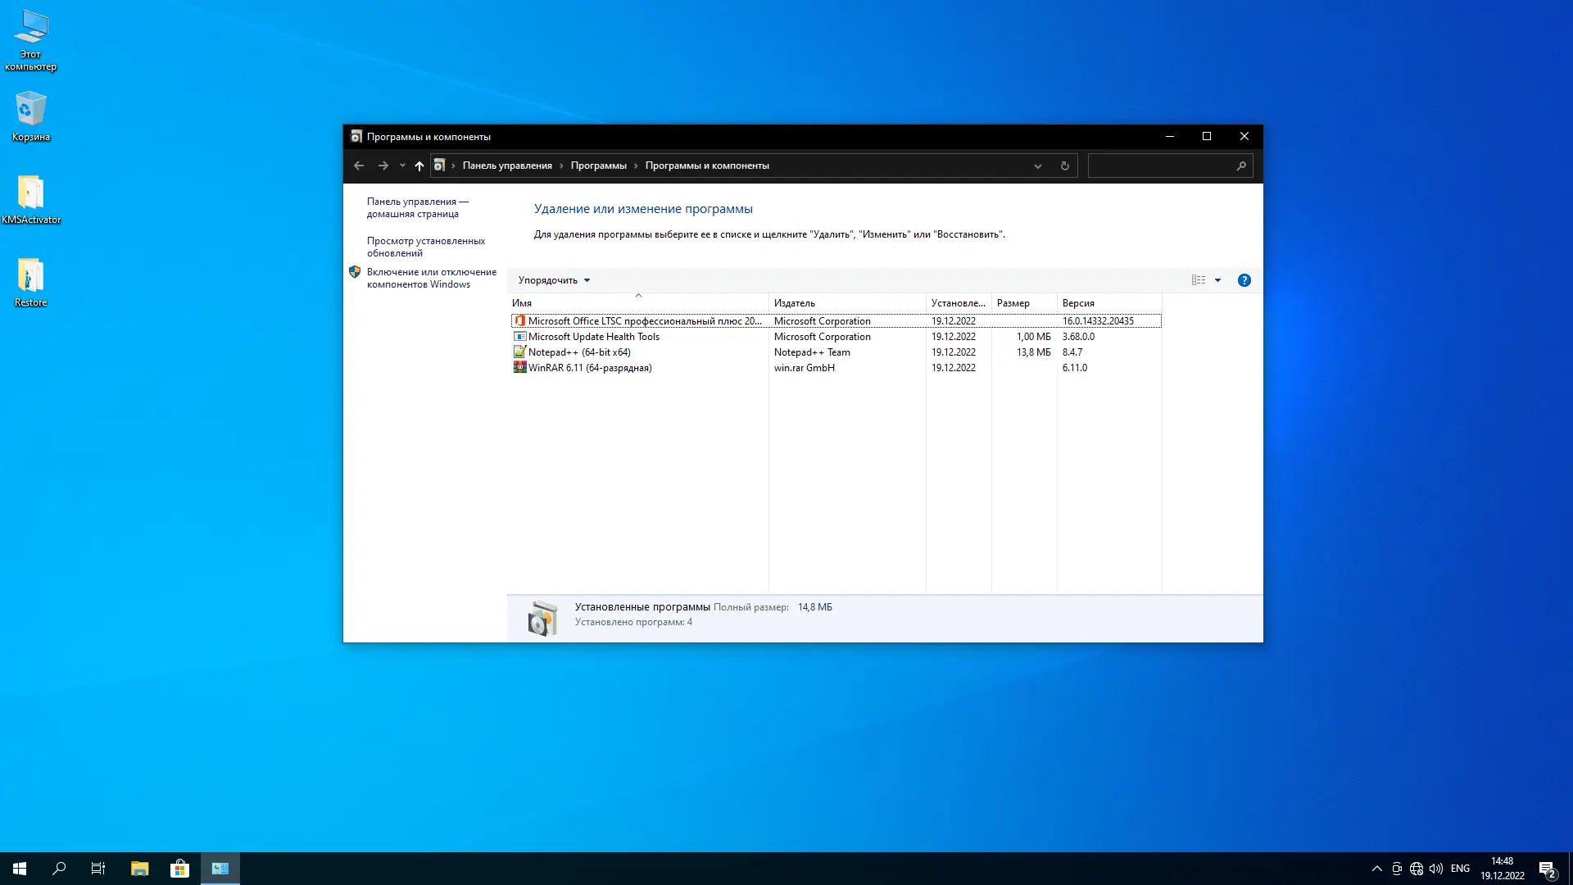Click the search icon in search box
The image size is (1573, 885).
pyautogui.click(x=1240, y=166)
